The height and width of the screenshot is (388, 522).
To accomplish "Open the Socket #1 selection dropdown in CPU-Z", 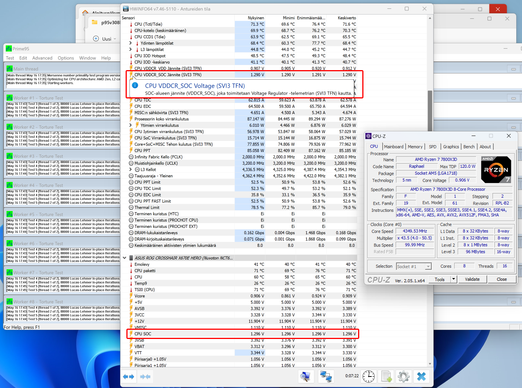I will (428, 267).
